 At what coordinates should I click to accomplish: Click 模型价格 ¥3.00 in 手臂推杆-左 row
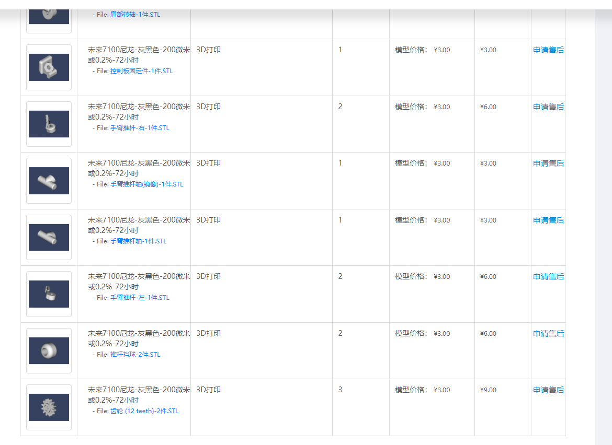click(x=422, y=277)
